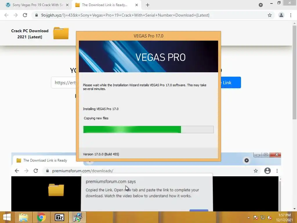Close the Sony Vegas Pro 19 Crack tab
The width and height of the screenshot is (297, 223).
67,5
